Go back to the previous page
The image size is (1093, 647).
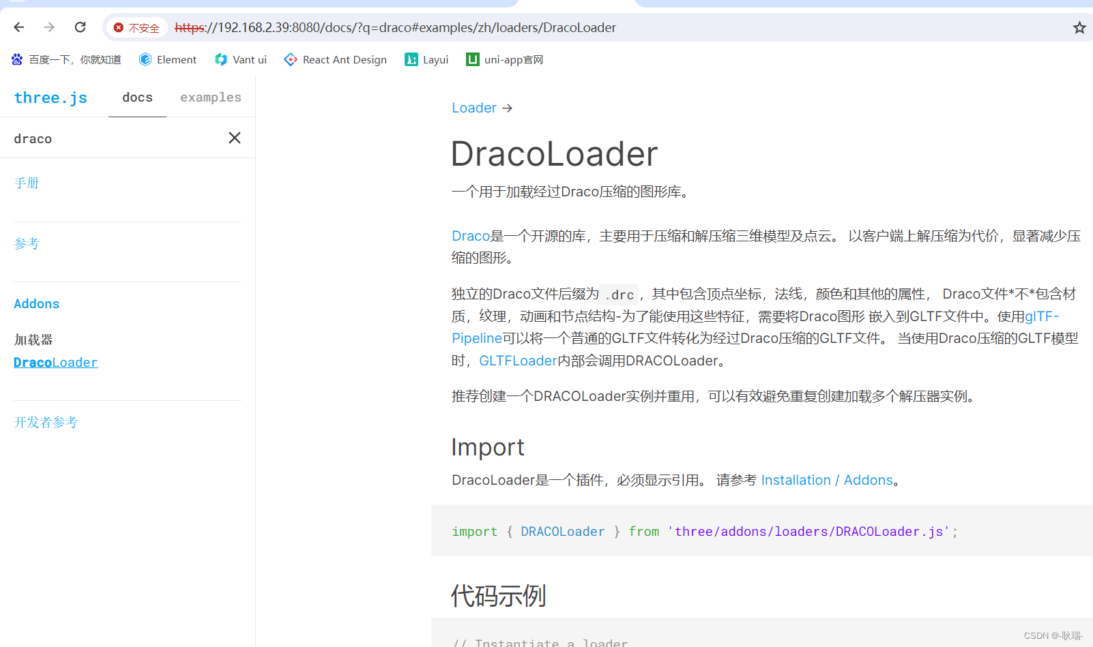click(x=18, y=27)
